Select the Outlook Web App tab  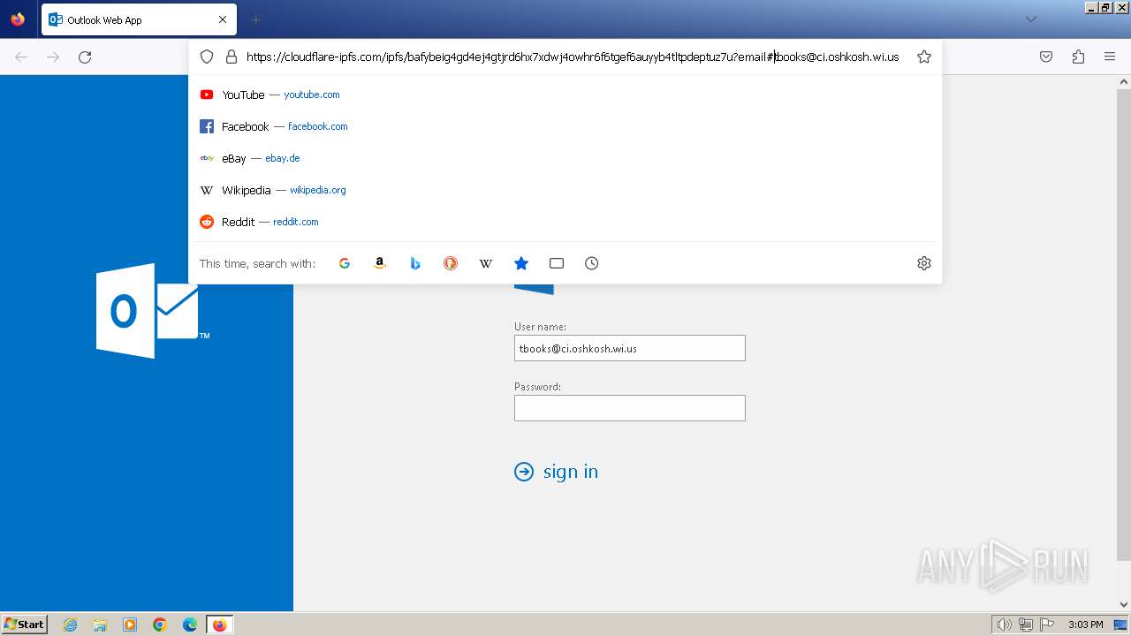tap(139, 19)
